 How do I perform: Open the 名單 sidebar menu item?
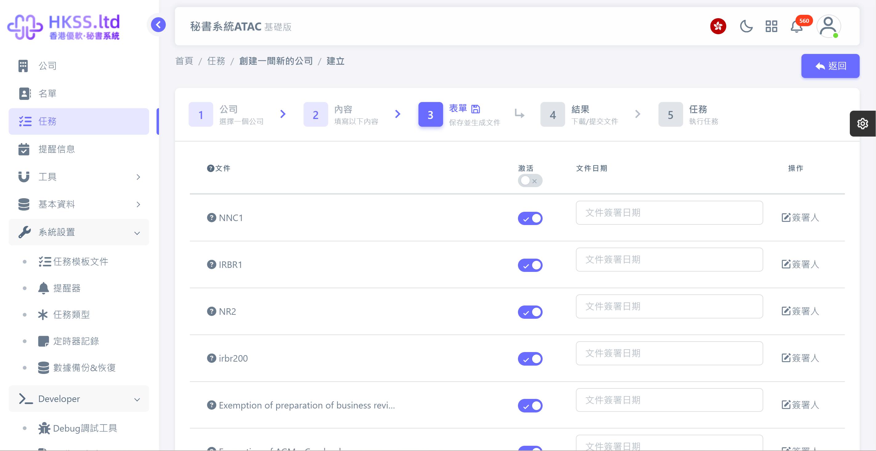click(79, 93)
